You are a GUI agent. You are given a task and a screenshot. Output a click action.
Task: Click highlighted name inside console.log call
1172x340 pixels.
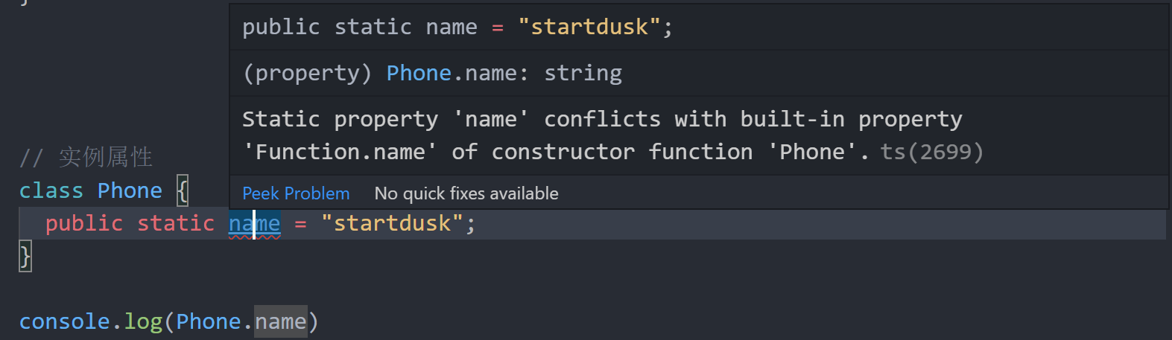281,321
